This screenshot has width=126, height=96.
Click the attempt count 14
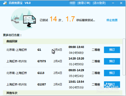coord(53,19)
